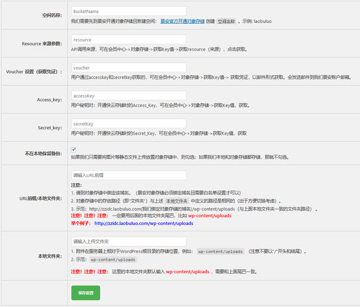Click the Access_key label

tap(49, 100)
